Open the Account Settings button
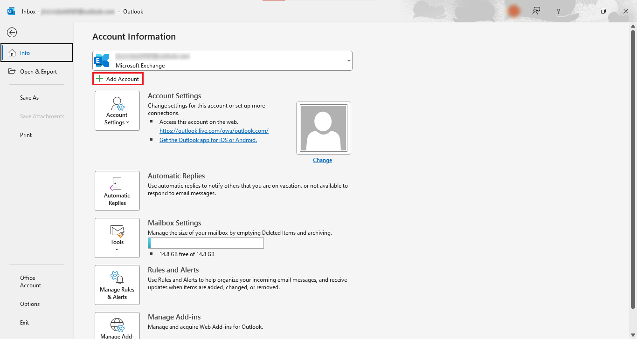The image size is (637, 339). click(x=117, y=111)
